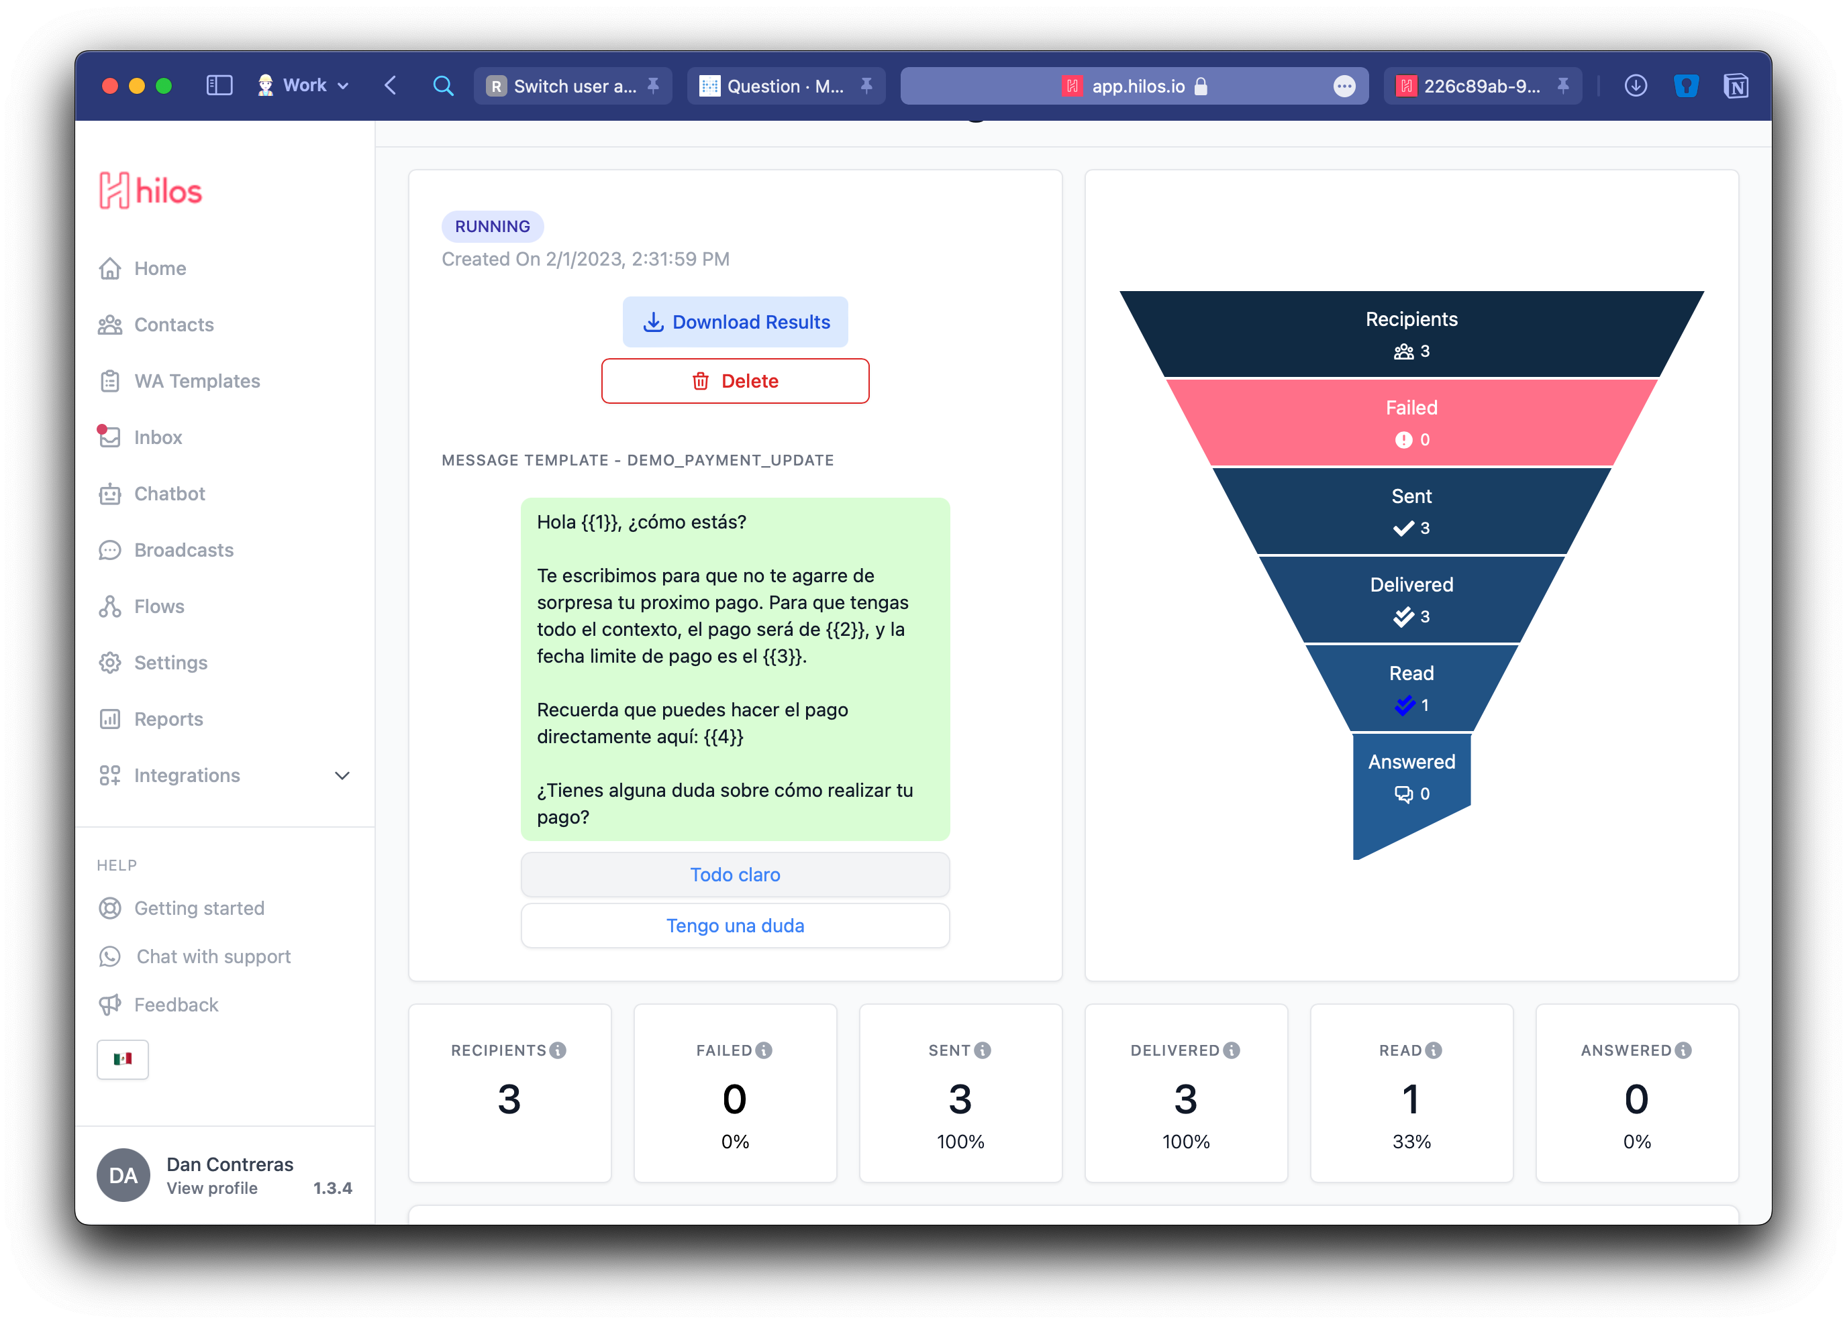Click the info icon next to Recipients
Screen dimensions: 1847x1324
558,1050
